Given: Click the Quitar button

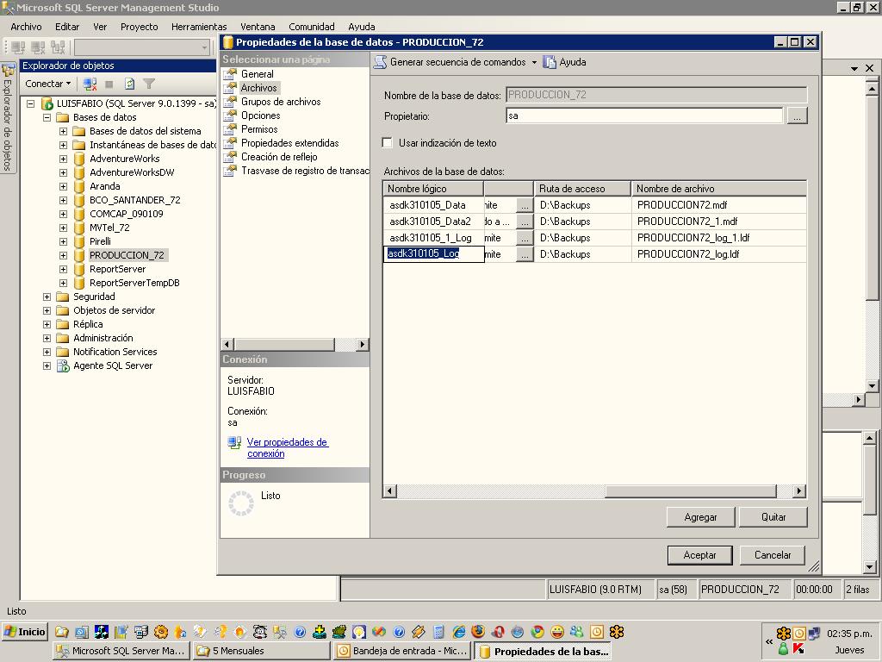Looking at the screenshot, I should [773, 517].
